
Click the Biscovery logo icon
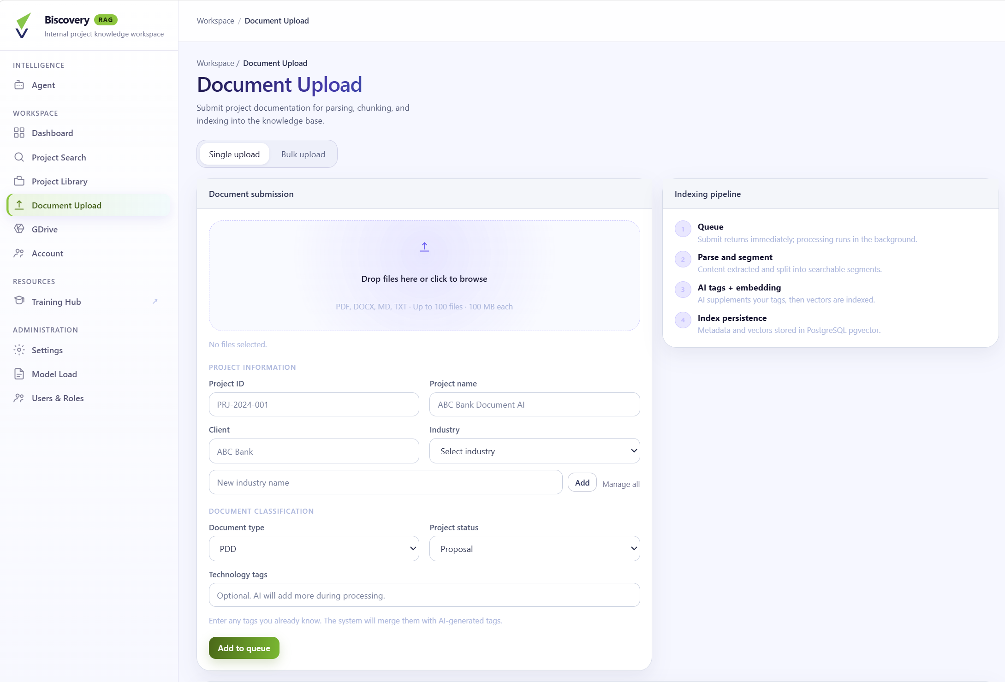23,26
